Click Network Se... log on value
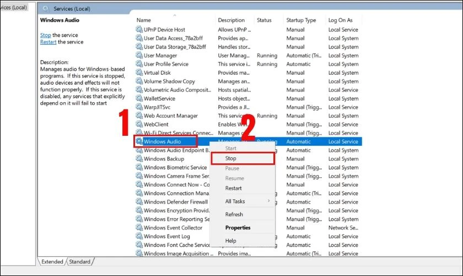Viewport: 463px width, 276px height. click(343, 227)
